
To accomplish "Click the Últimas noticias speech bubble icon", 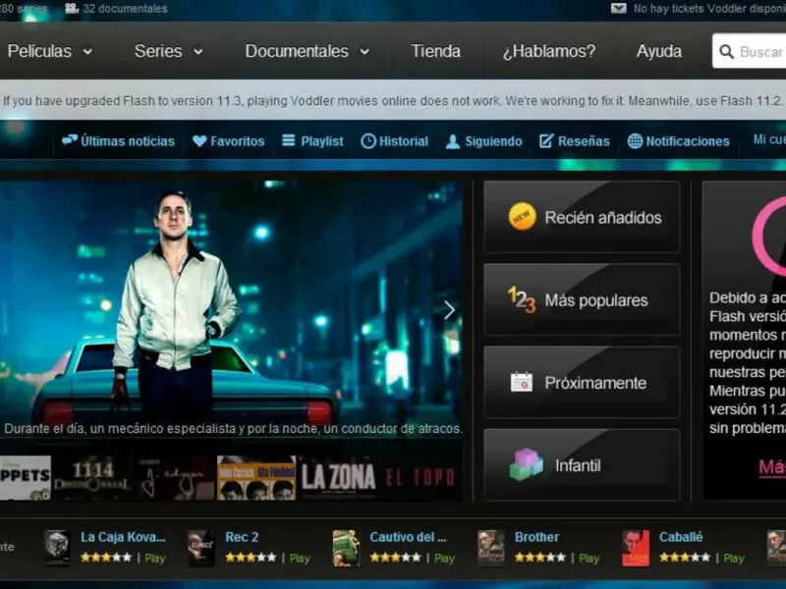I will (70, 140).
